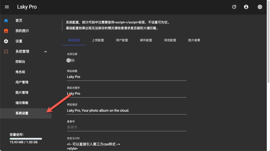This screenshot has height=151, width=270.
Task: Open 我的图片 in sidebar
Action: [22, 31]
